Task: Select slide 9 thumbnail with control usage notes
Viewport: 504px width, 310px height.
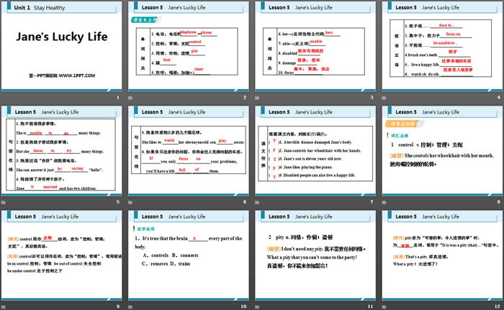Action: 62,255
